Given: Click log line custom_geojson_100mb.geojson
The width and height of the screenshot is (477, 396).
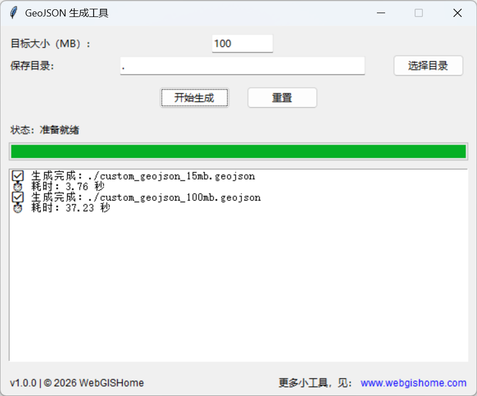Looking at the screenshot, I should (x=146, y=197).
